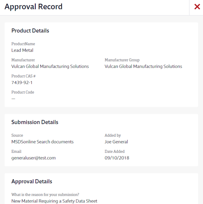Screen dimensions: 203x204
Task: Click the Product CAS # label
Action: (23, 76)
